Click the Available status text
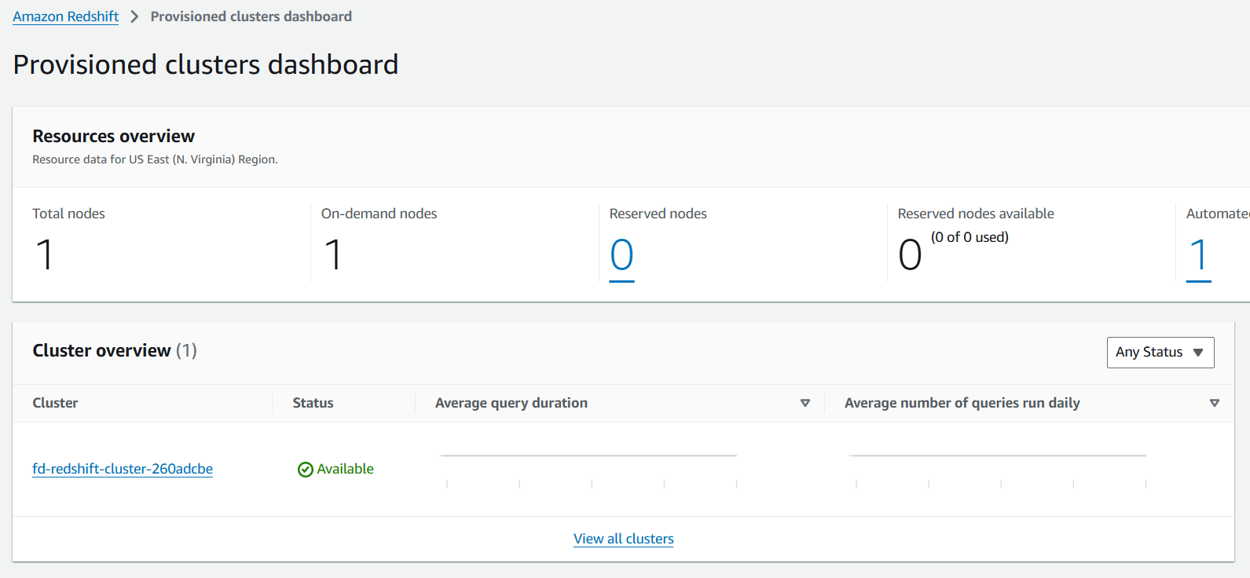 click(x=345, y=469)
